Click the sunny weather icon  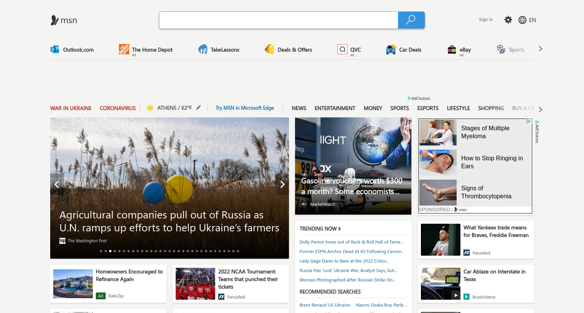tap(150, 108)
